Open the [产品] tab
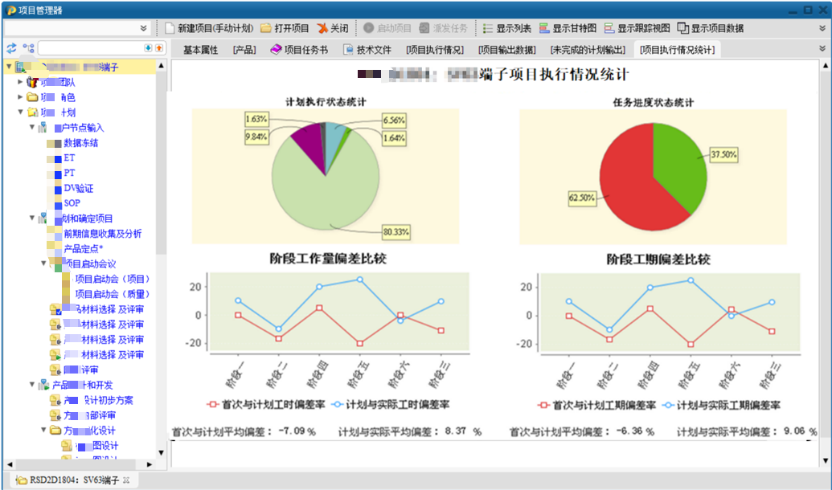The height and width of the screenshot is (490, 832). click(244, 50)
